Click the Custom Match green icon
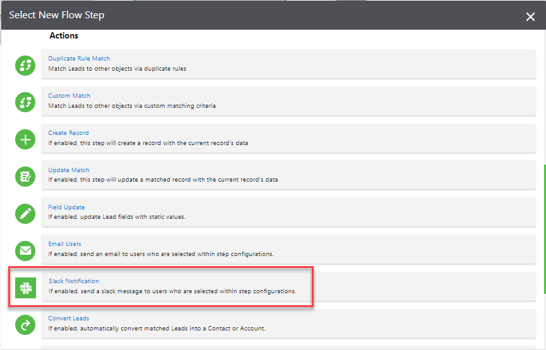This screenshot has width=546, height=350. (x=25, y=102)
